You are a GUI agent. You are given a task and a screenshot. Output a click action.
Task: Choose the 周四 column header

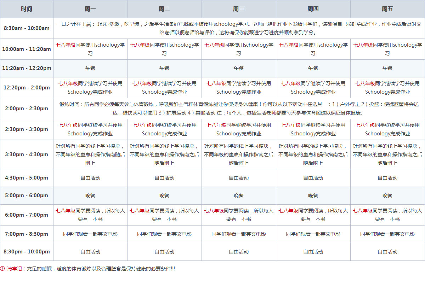313,9
